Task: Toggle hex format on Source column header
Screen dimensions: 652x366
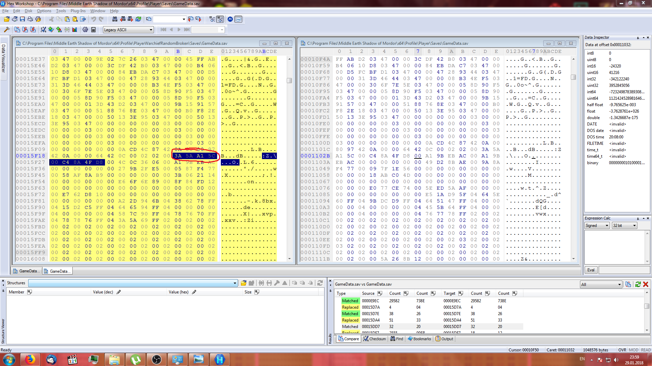Action: (380, 293)
